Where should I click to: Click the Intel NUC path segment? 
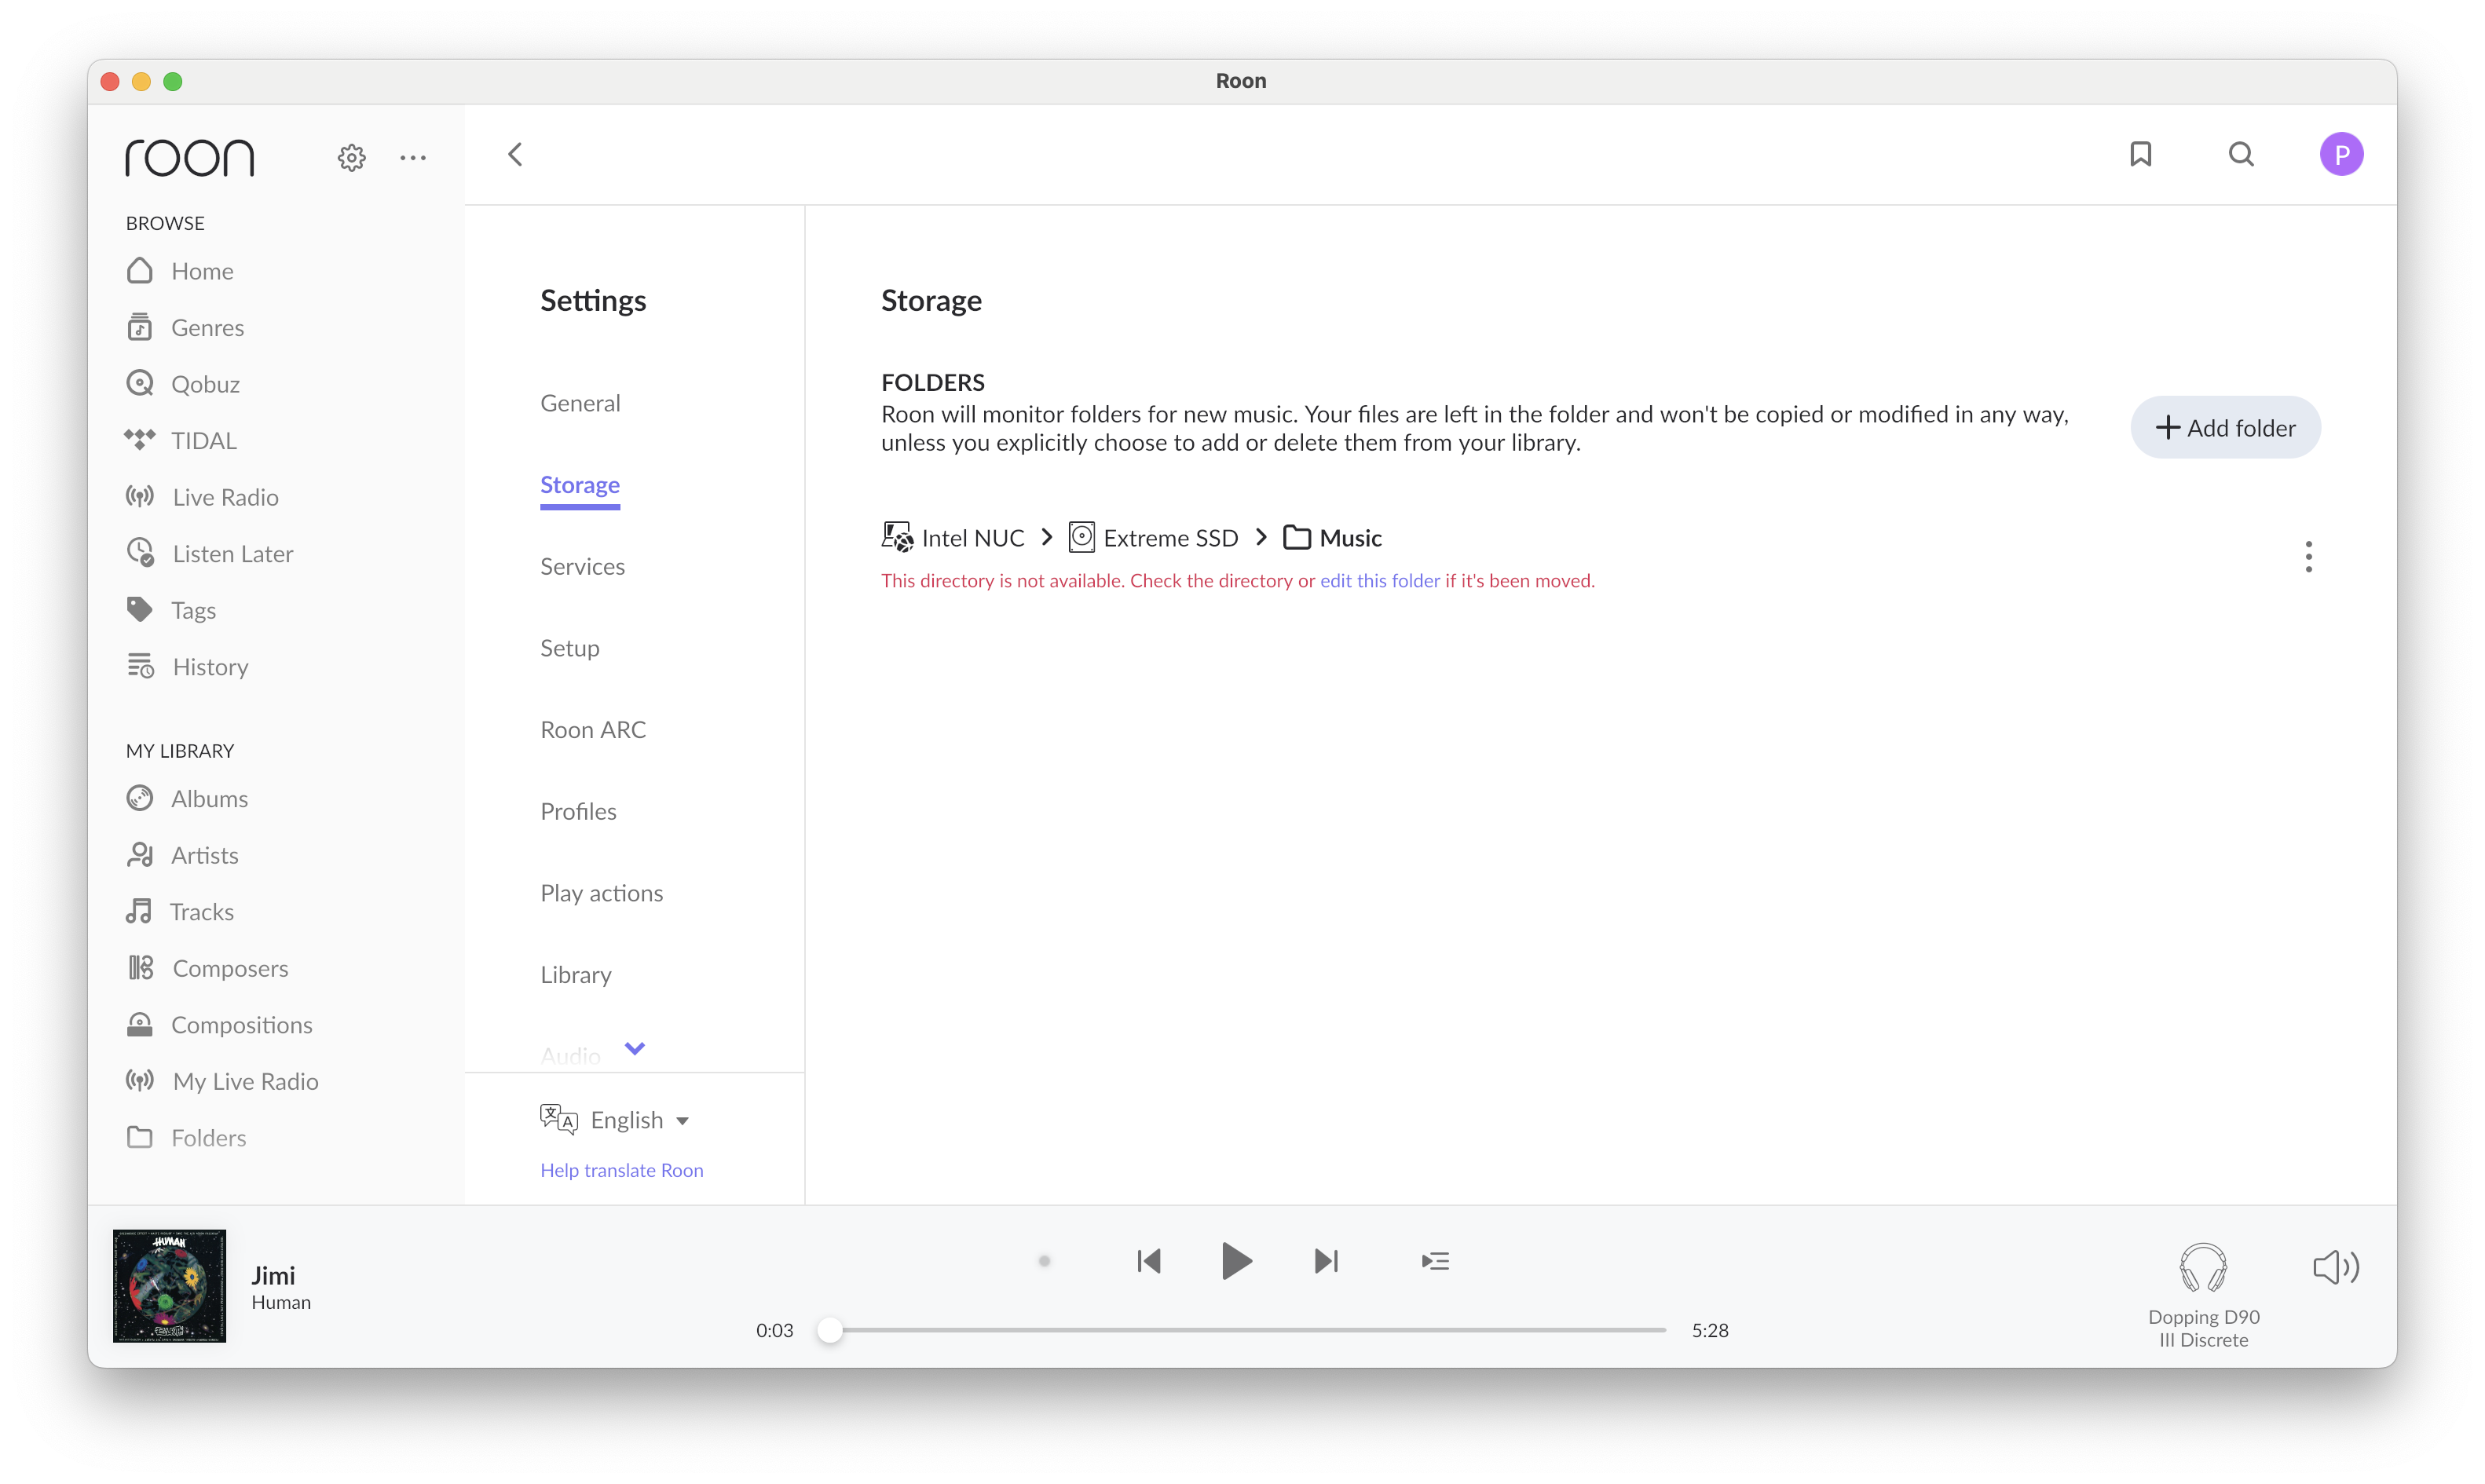coord(953,538)
